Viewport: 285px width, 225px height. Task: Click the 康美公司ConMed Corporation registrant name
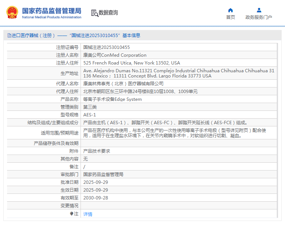click(115, 55)
